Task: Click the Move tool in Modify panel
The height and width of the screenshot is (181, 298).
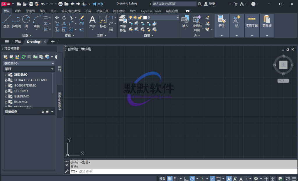Action: point(57,18)
